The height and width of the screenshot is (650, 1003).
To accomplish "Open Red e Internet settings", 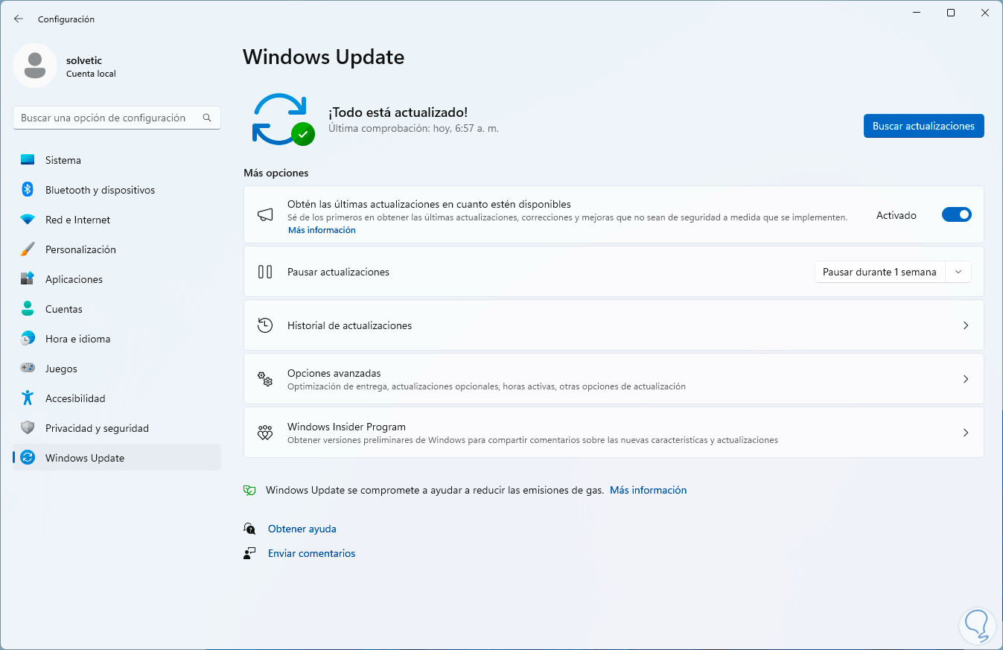I will point(117,220).
